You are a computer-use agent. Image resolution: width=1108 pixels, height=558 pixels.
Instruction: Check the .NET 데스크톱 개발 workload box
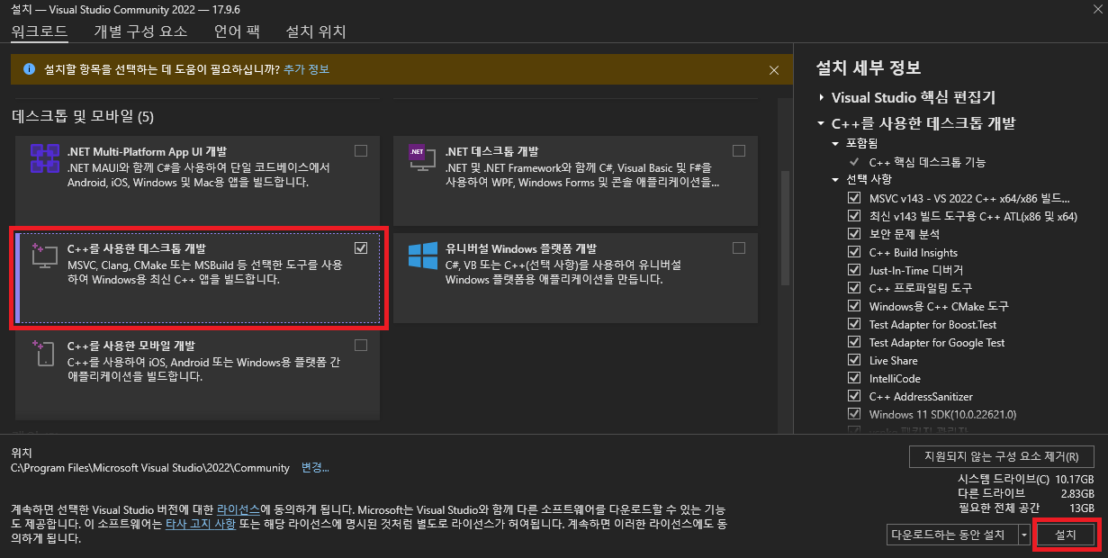(x=739, y=151)
